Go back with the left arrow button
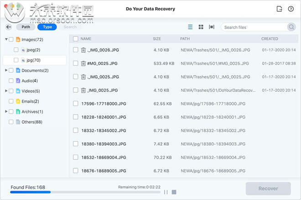 (9, 27)
